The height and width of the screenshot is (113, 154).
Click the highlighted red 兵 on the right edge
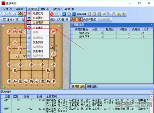[53, 54]
